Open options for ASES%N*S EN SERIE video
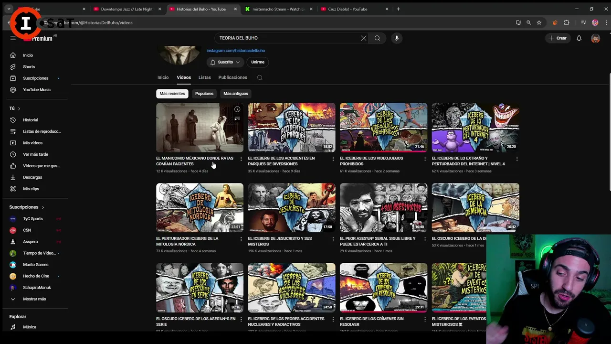Screen dimensions: 611x344 [x=241, y=319]
